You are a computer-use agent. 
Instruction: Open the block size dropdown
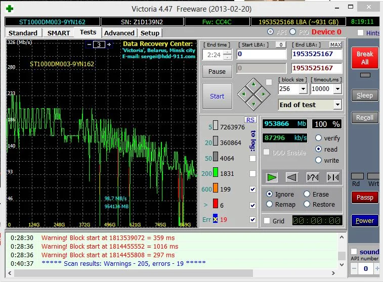point(303,89)
